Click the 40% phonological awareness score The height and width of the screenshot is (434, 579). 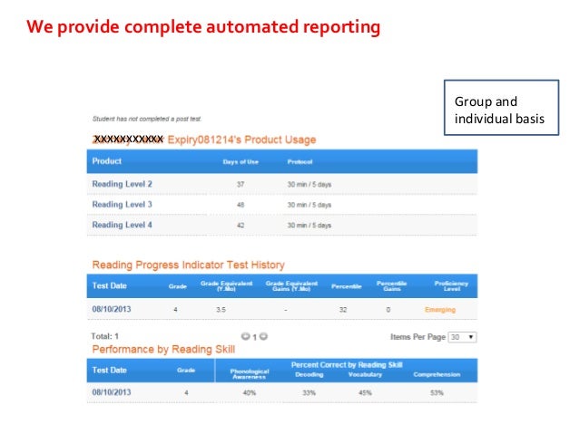(250, 393)
